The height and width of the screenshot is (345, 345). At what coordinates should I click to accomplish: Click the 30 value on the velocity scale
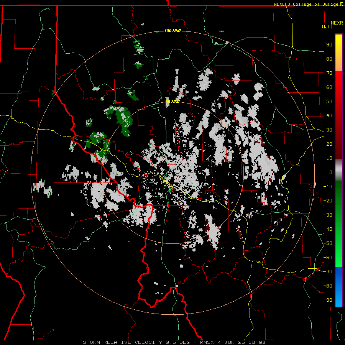pyautogui.click(x=329, y=130)
